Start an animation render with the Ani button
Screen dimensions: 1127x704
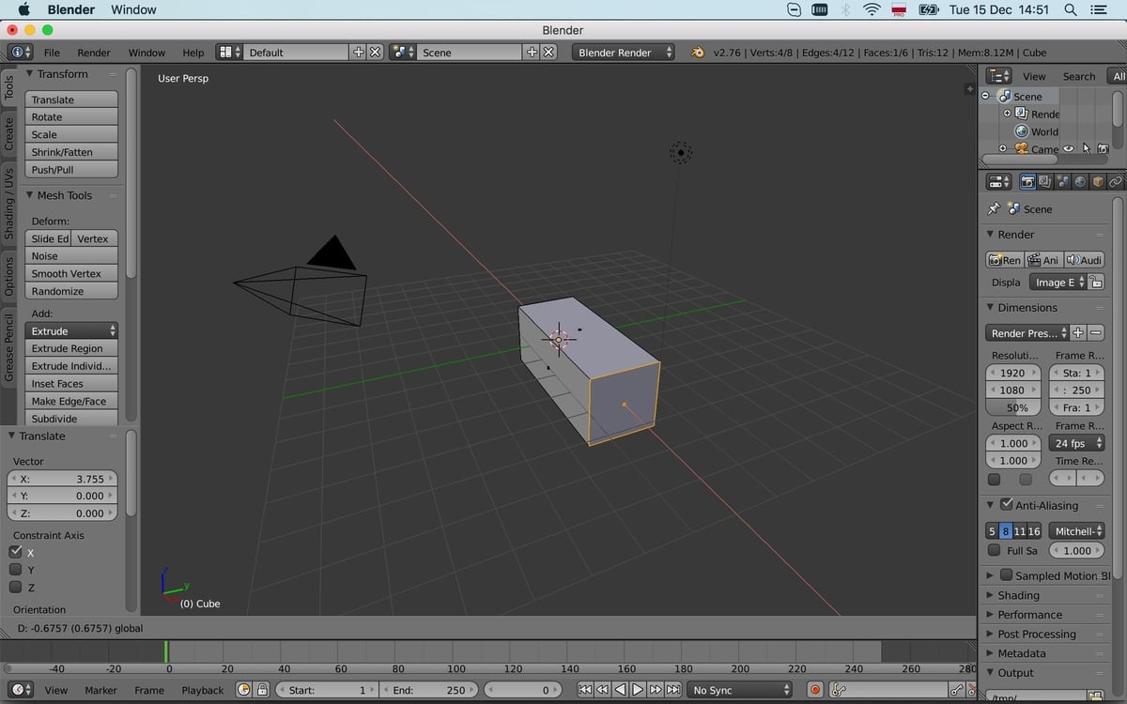point(1044,259)
